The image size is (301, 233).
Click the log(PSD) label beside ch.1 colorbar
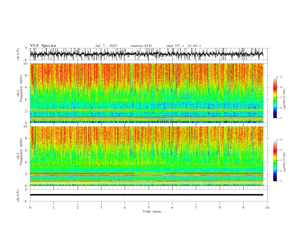point(285,99)
